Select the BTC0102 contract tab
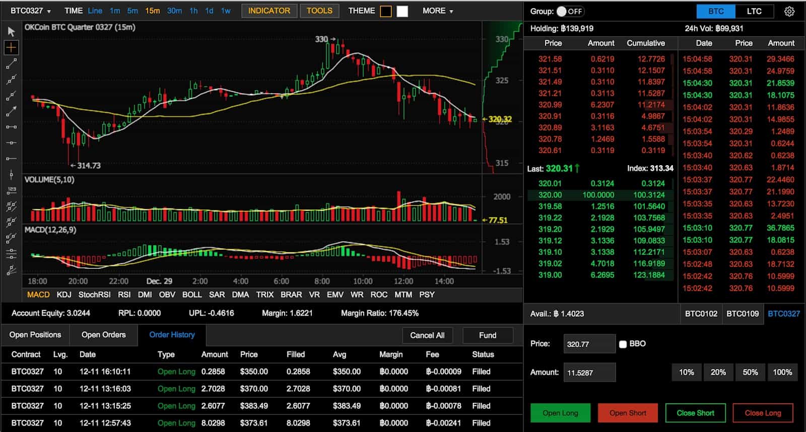The height and width of the screenshot is (432, 806). point(701,314)
